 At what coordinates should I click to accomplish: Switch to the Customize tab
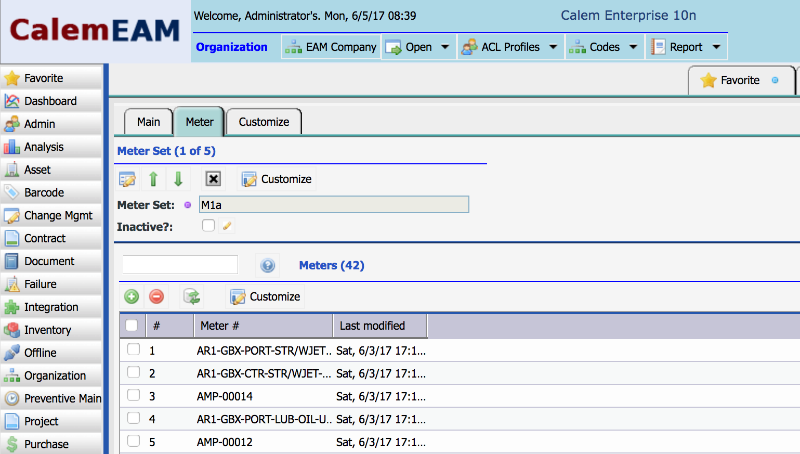(264, 122)
